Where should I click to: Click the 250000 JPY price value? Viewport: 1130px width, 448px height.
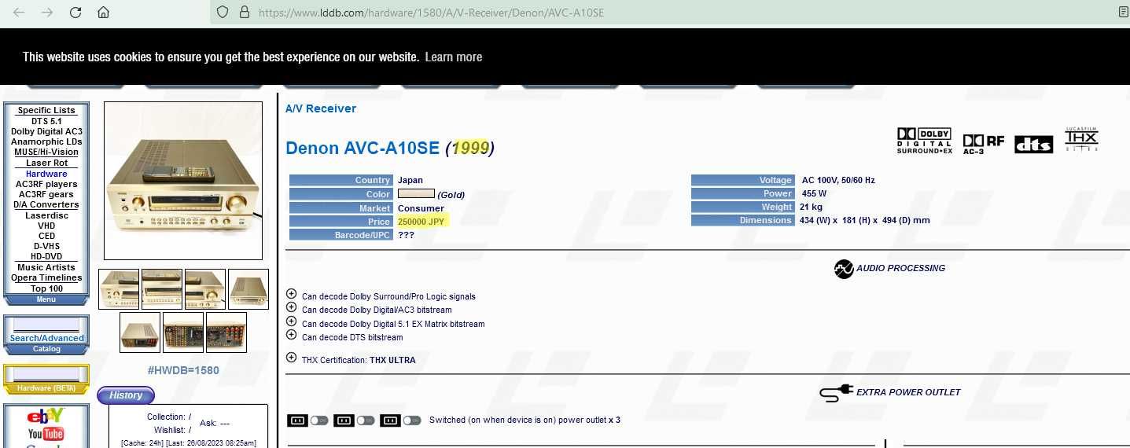pyautogui.click(x=421, y=222)
